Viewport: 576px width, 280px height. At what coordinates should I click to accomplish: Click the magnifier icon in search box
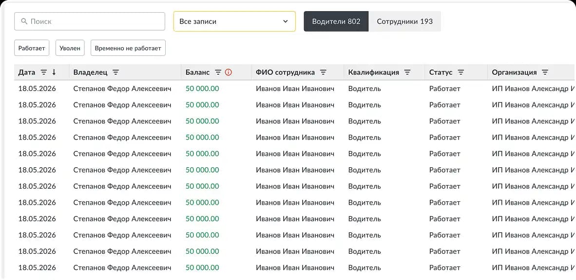pyautogui.click(x=24, y=21)
